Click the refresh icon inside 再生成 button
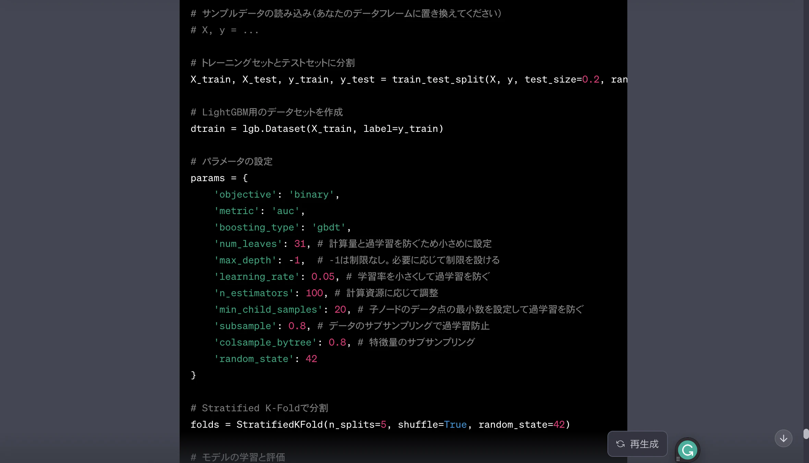This screenshot has width=809, height=463. 620,444
